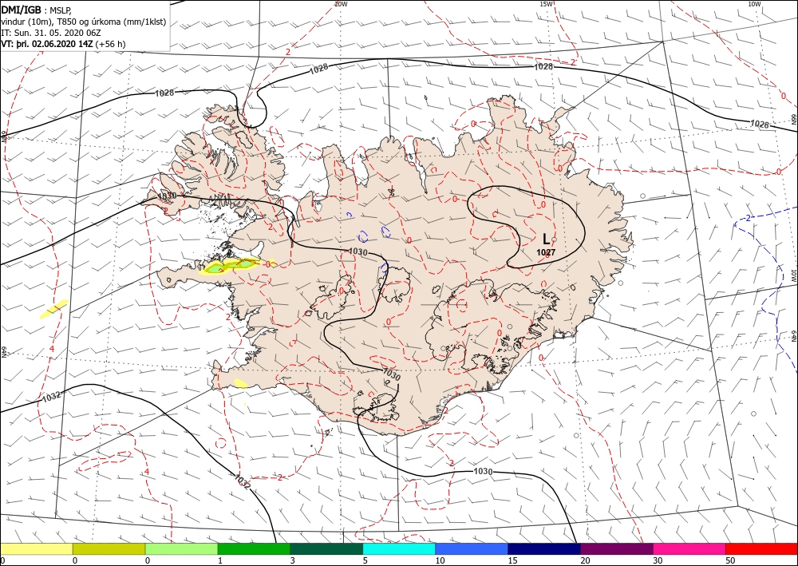Screen dimensions: 798x566
Task: Click the 'VT: þri. 02.06.2020 14Z (+56 h)' line
Action: 63,44
